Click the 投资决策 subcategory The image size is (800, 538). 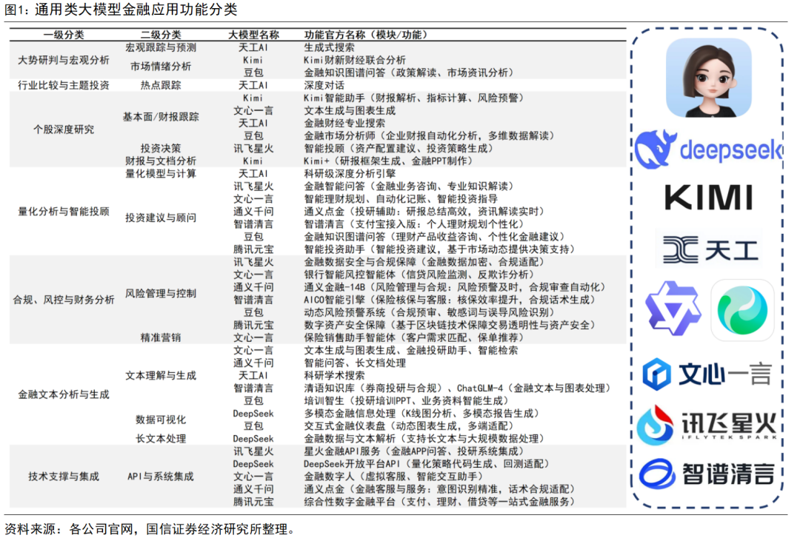(x=161, y=149)
